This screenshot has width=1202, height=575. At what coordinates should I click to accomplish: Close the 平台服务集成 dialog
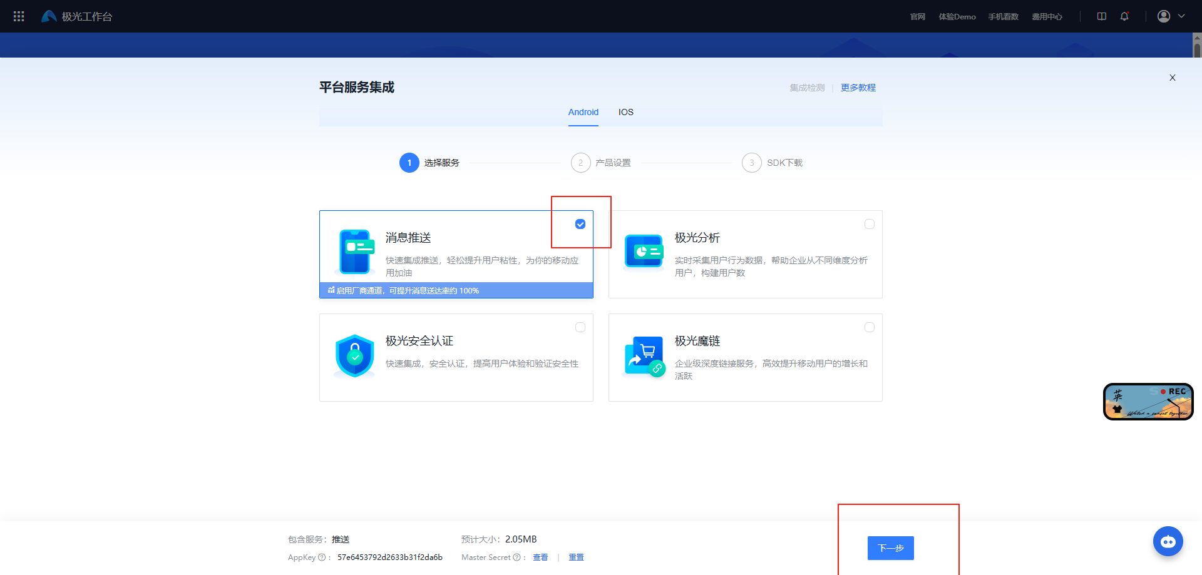[1173, 78]
